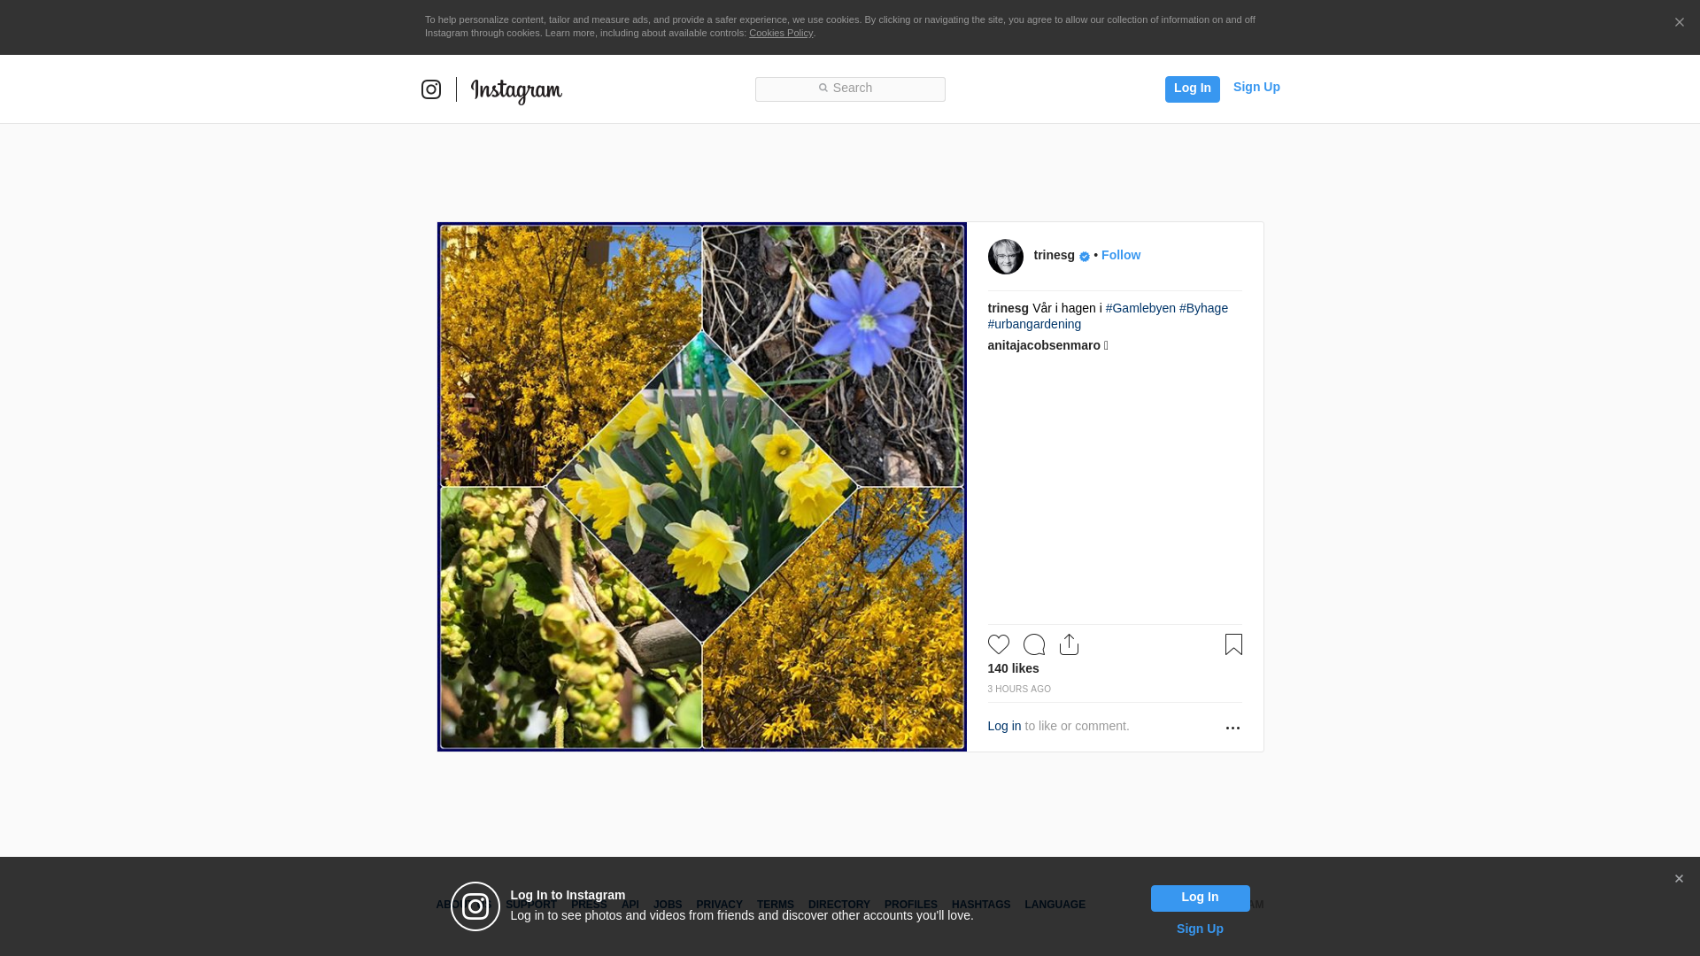
Task: Open the LANGUAGE footer selector
Action: tap(1055, 905)
